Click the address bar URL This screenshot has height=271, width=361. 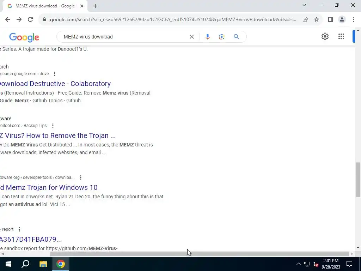(173, 20)
